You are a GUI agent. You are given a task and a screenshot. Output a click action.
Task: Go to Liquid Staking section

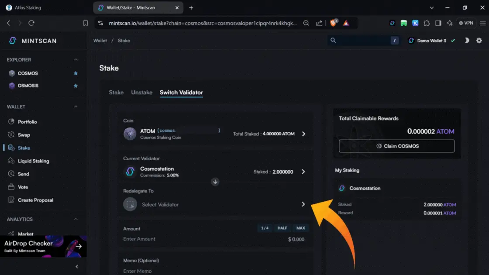point(33,161)
